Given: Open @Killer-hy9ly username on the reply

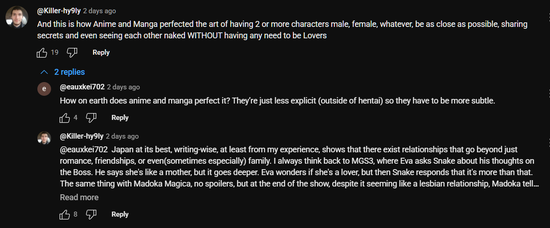Looking at the screenshot, I should 82,136.
